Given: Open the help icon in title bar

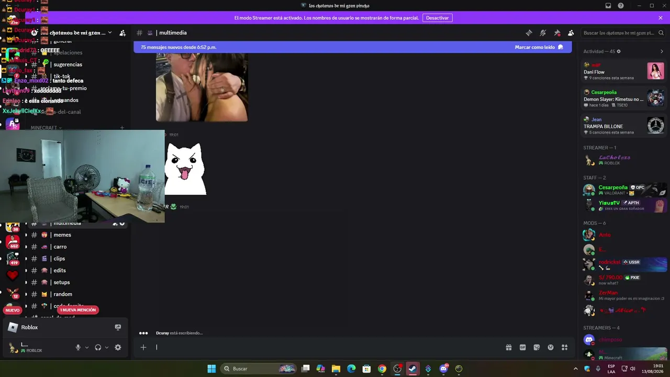Looking at the screenshot, I should pyautogui.click(x=621, y=6).
